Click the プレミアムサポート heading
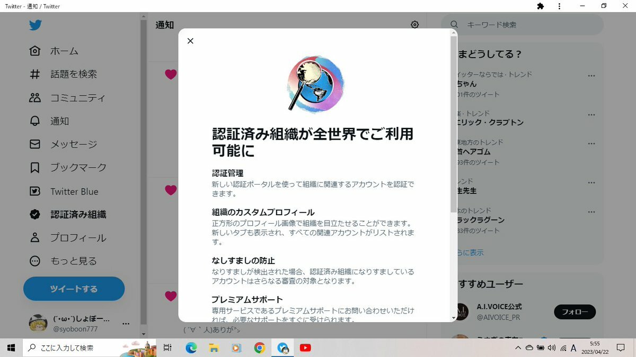The height and width of the screenshot is (357, 636). tap(248, 299)
